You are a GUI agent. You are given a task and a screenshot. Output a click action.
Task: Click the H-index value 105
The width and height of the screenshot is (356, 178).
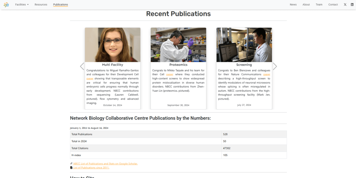225,155
